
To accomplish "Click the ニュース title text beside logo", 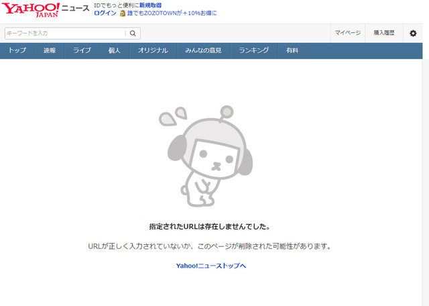I will [76, 8].
